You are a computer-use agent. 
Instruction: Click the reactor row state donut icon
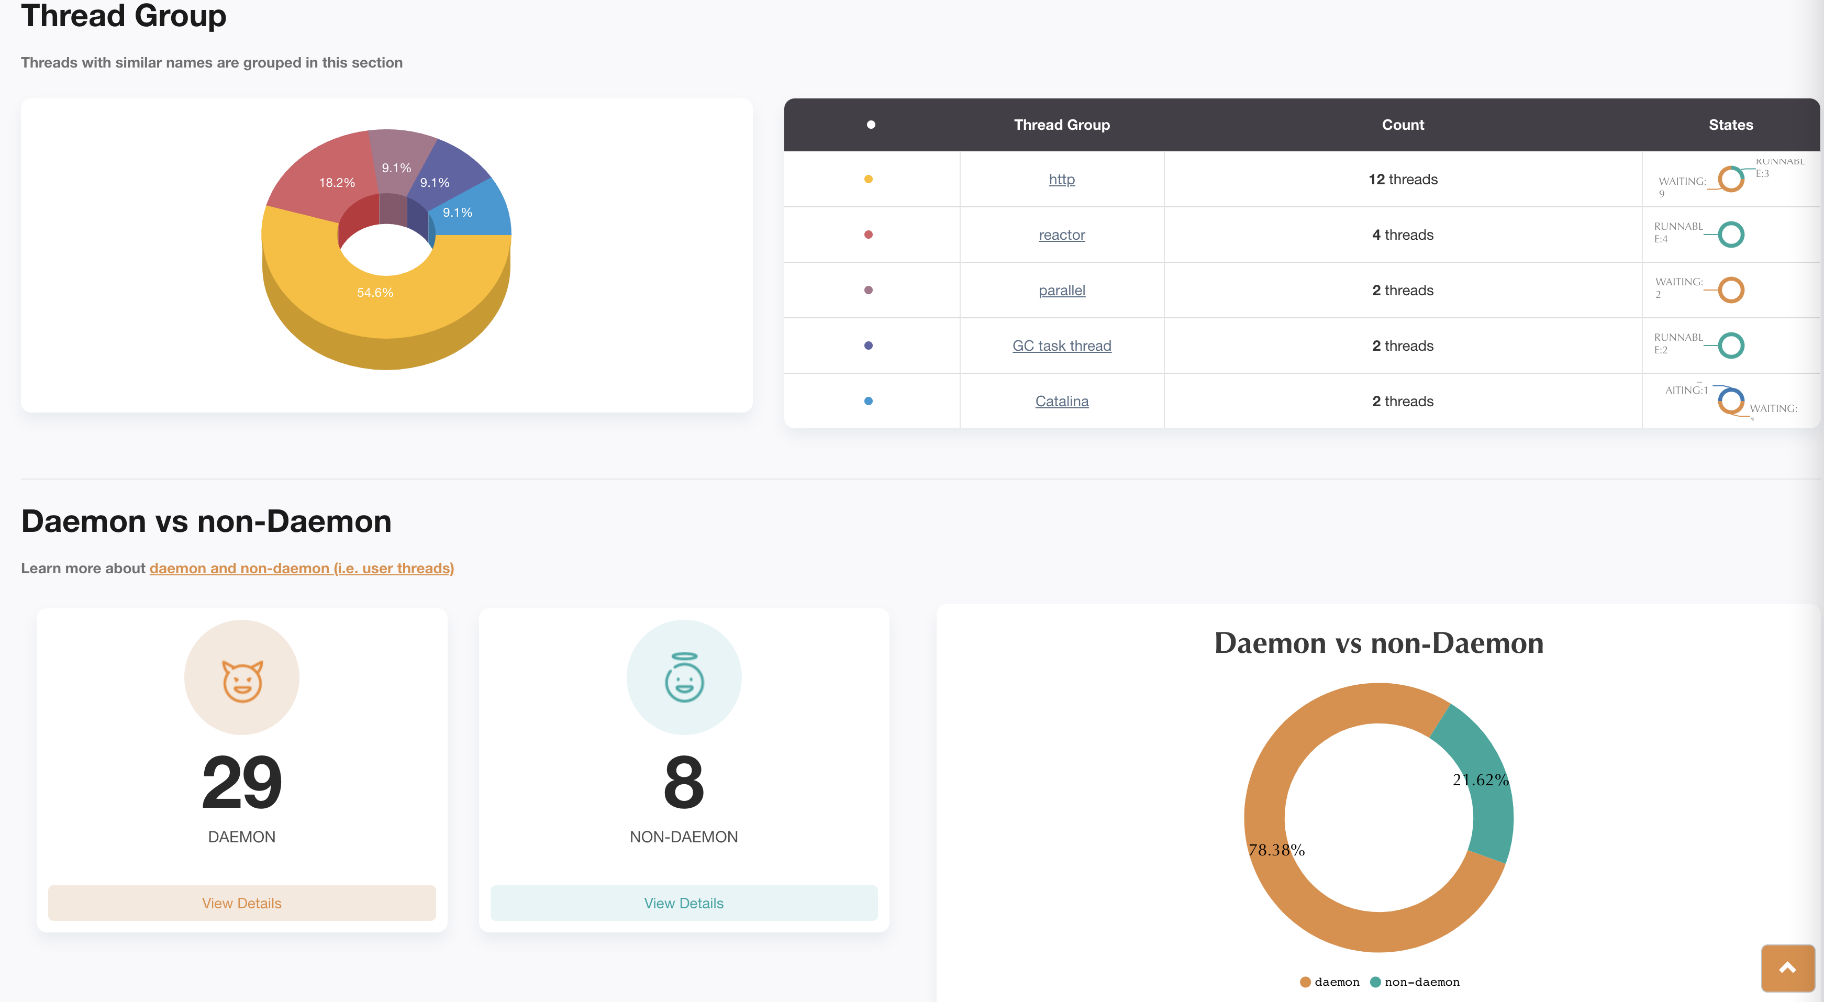click(1730, 235)
